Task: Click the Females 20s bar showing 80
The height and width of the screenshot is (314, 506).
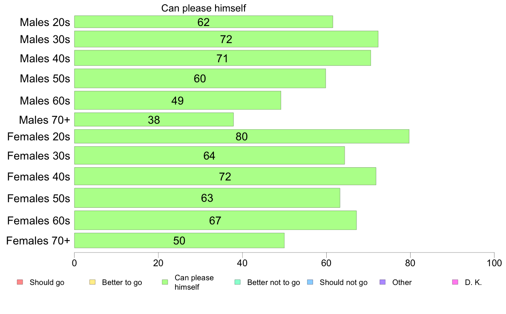Action: 241,137
